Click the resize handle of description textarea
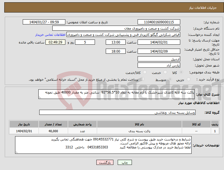The height and width of the screenshot is (170, 224). [40, 98]
